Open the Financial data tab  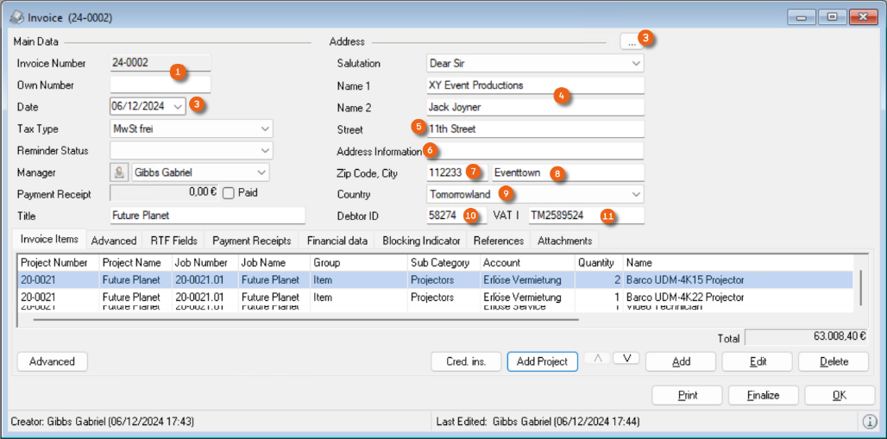coord(337,241)
